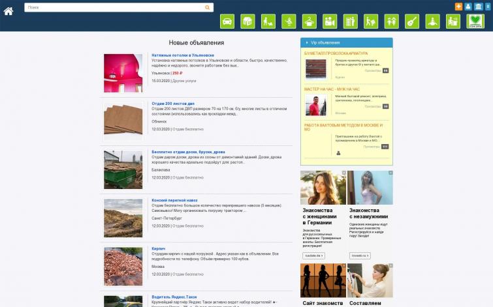Screen dimensions: 493x307
Task: Open the bank building icon
Action: tap(478, 7)
